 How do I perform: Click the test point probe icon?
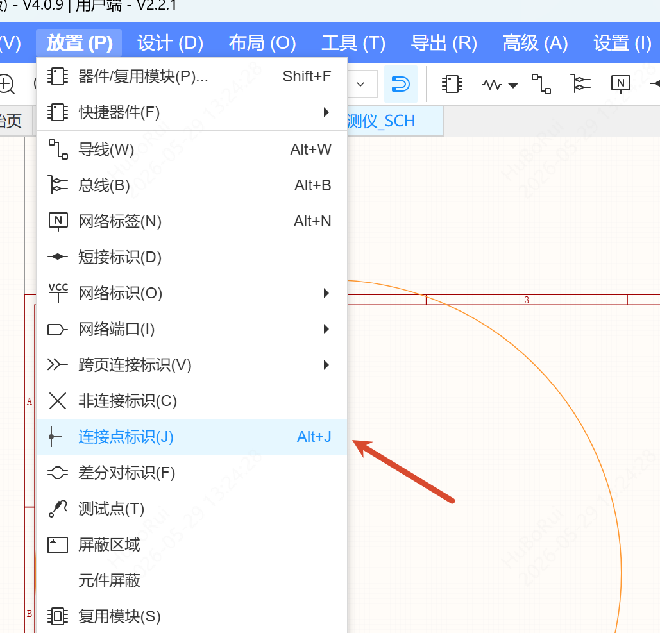pos(58,509)
